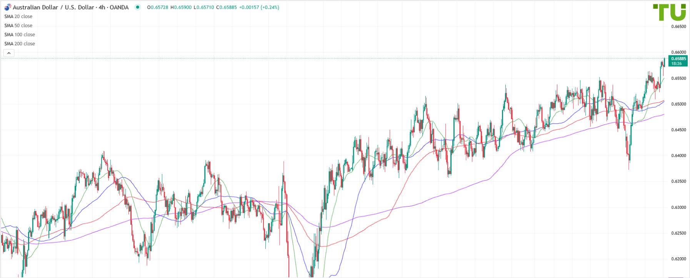This screenshot has width=690, height=278.
Task: Click the 0.64500 price axis label
Action: tap(678, 130)
